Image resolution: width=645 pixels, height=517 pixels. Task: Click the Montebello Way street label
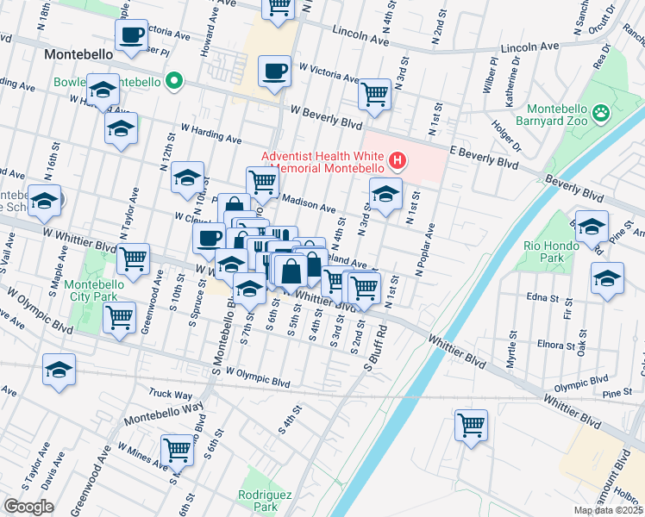(x=164, y=414)
